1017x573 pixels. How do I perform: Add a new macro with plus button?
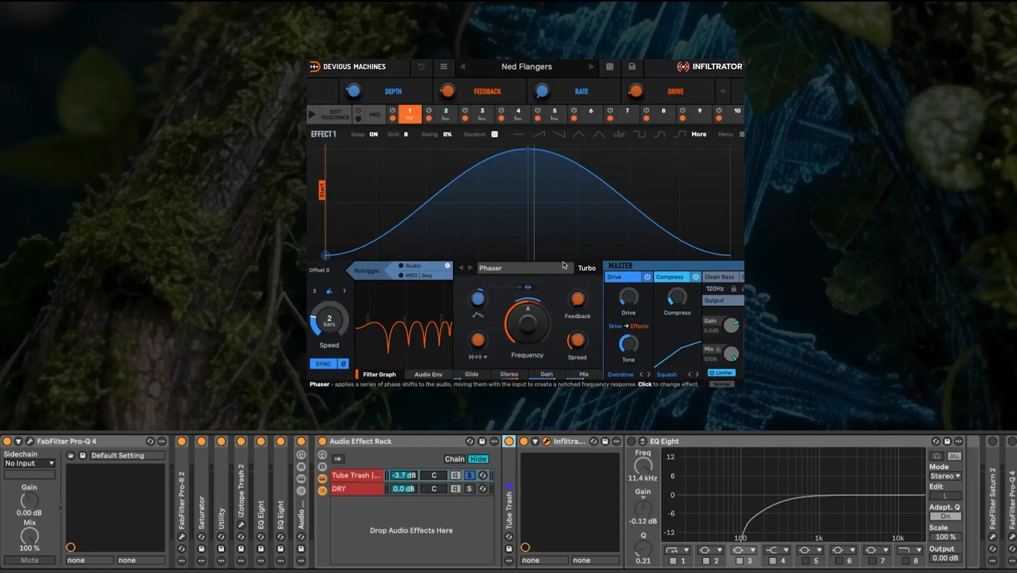pyautogui.click(x=722, y=91)
